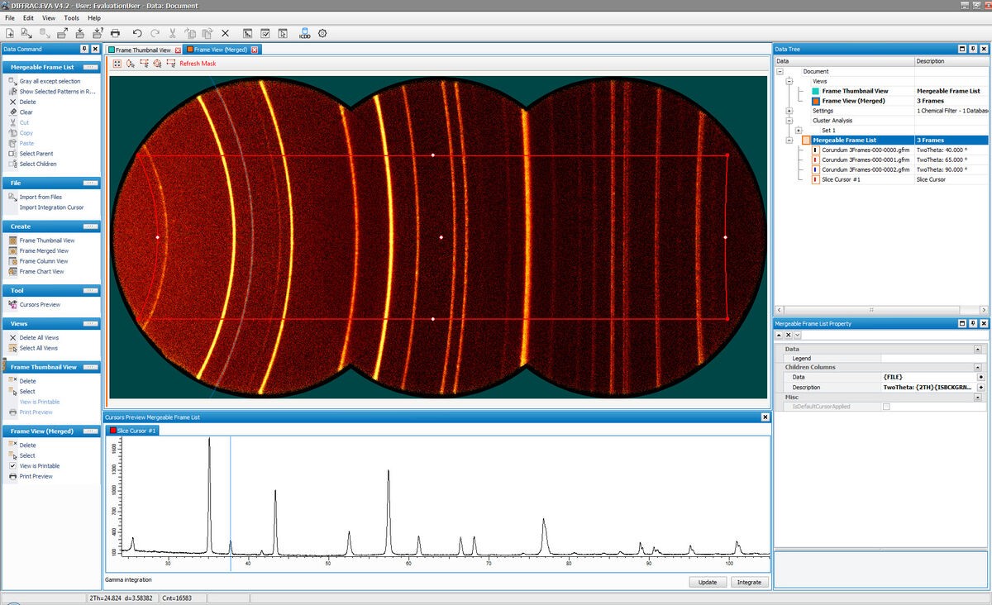Open the ICDD database icon
The height and width of the screenshot is (605, 992).
pyautogui.click(x=304, y=33)
